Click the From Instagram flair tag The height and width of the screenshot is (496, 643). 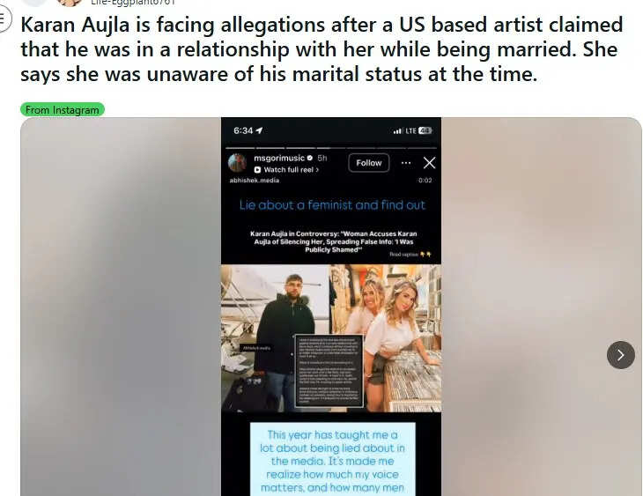[63, 109]
